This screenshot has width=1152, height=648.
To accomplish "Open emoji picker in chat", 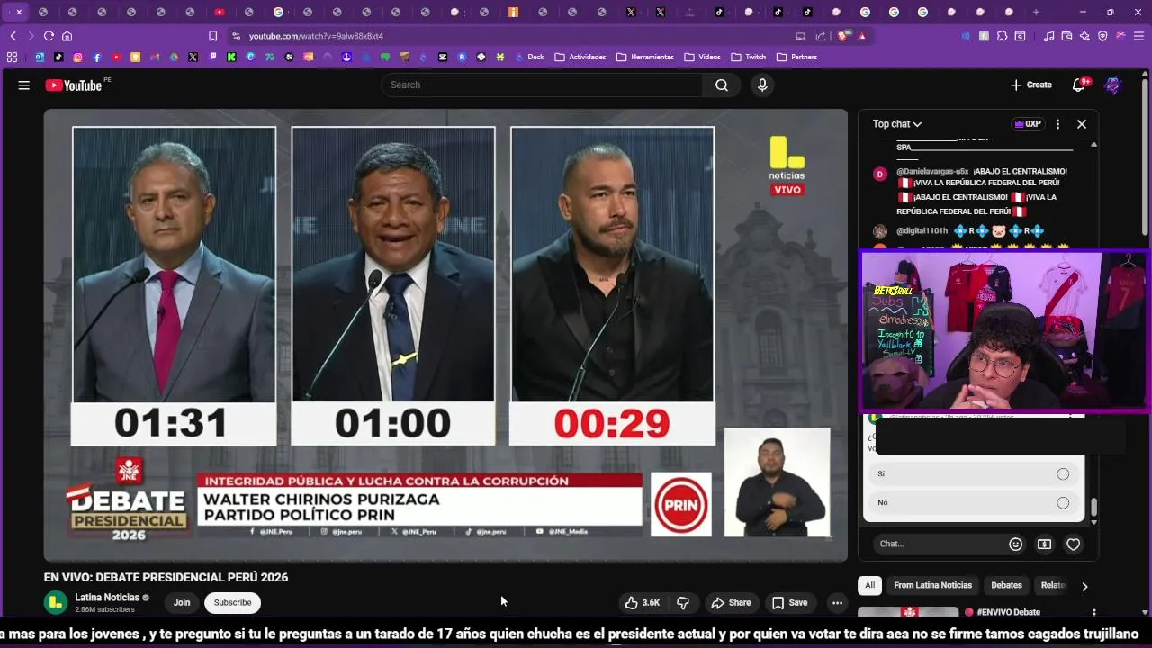I will [1016, 544].
